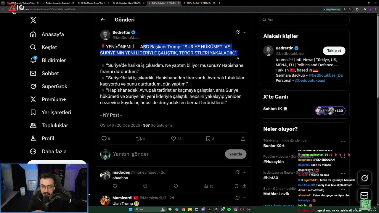
Task: Click post timestamp ÖS 7:46 · 20 Oca 2026
Action: coord(120,125)
